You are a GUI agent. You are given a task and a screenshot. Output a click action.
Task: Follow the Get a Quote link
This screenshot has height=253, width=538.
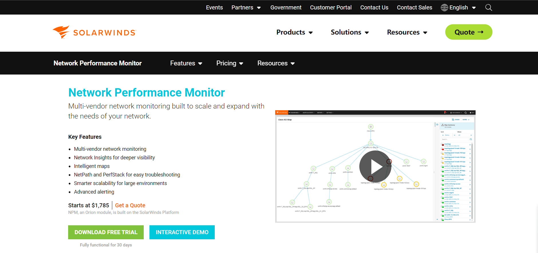point(130,205)
